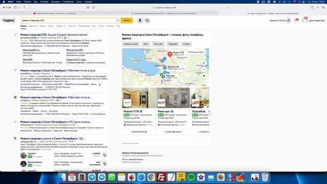
Task: Open Safari menu in the menu bar
Action: (11, 2)
